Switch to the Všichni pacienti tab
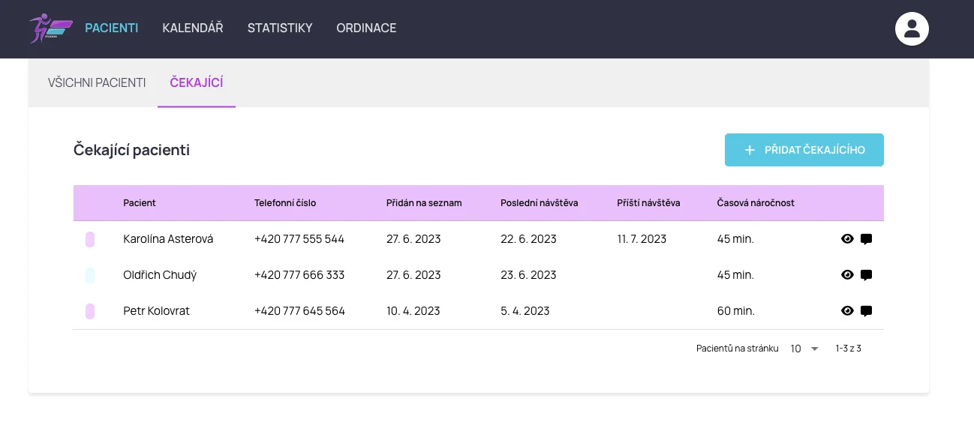 point(97,82)
